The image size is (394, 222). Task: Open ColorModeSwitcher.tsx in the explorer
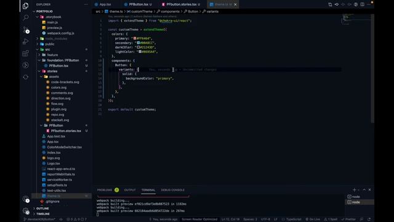[64, 147]
